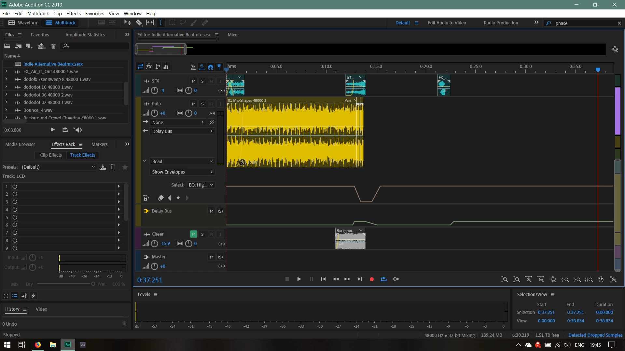Screen dimensions: 625x351
Task: Click Detected Dropped Samples link
Action: click(595, 335)
